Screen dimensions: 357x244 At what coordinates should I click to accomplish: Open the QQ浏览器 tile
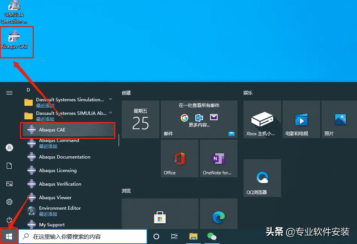[x=262, y=178]
